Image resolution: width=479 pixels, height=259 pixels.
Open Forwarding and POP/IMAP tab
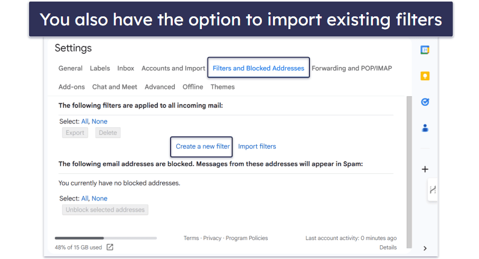coord(352,68)
